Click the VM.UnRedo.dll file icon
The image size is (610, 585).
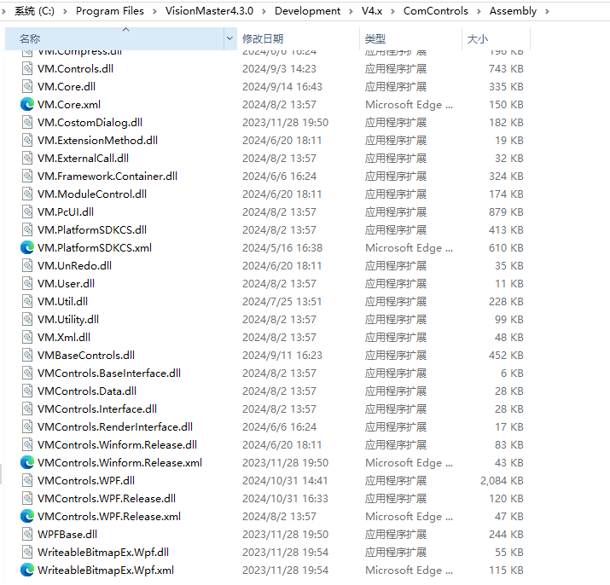pos(27,266)
